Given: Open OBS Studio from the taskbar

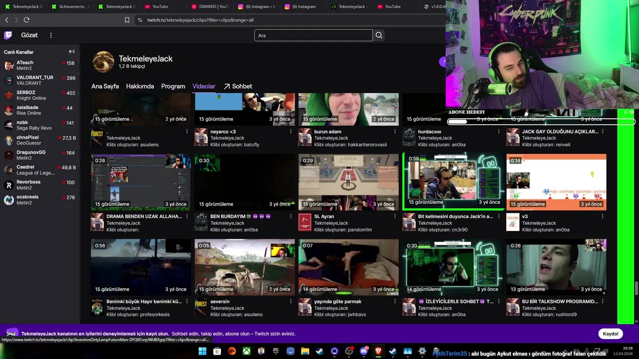Looking at the screenshot, I should tap(349, 352).
